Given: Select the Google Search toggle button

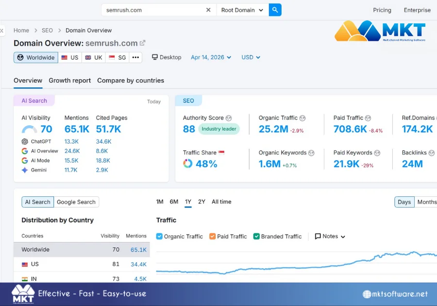Looking at the screenshot, I should [x=76, y=202].
